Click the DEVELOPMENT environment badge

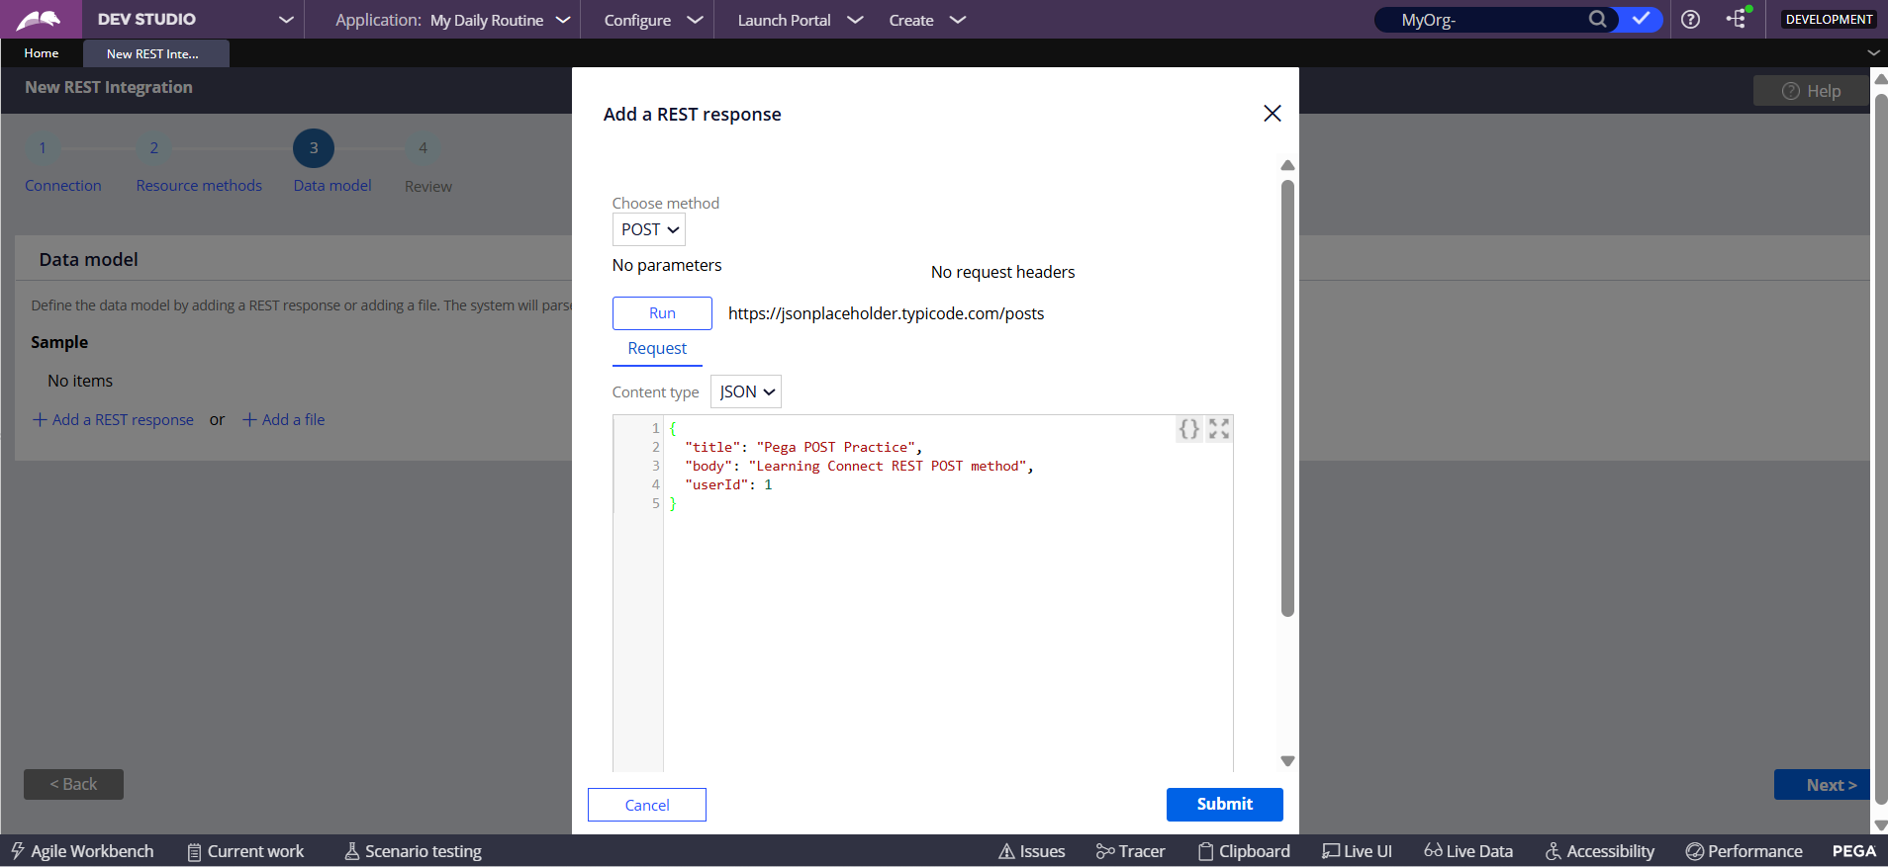click(x=1829, y=19)
